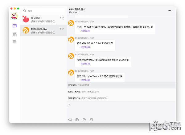
Task: Choose the /删除RSS订阅 command
Action: click(121, 98)
